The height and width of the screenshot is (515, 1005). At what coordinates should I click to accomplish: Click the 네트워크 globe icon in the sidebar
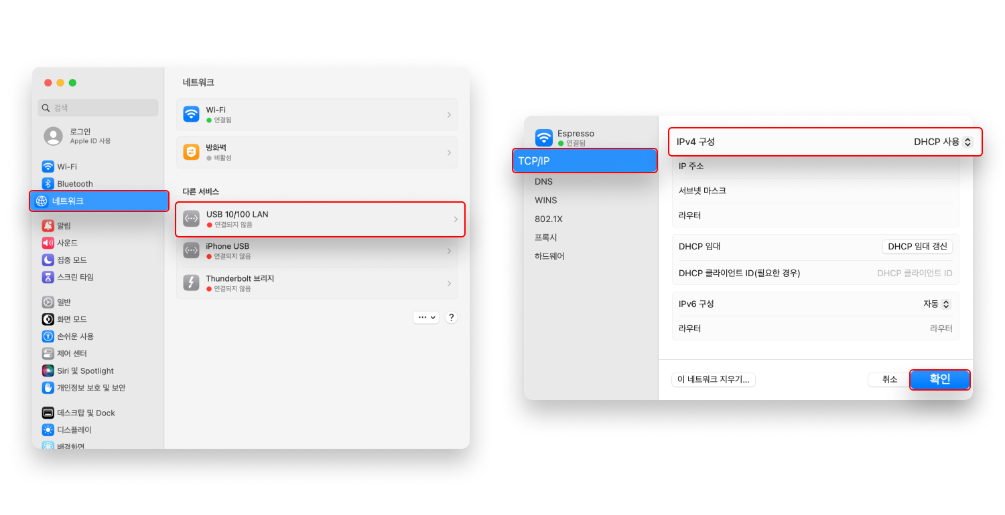tap(42, 201)
